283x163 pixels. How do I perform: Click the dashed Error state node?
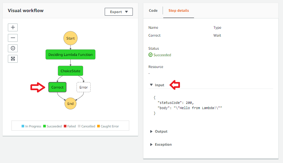(83, 87)
